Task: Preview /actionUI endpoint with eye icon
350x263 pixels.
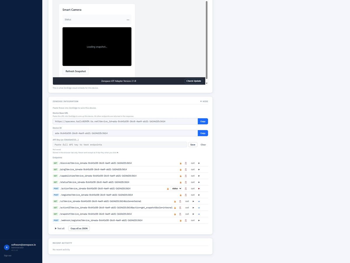Action: pyautogui.click(x=199, y=208)
